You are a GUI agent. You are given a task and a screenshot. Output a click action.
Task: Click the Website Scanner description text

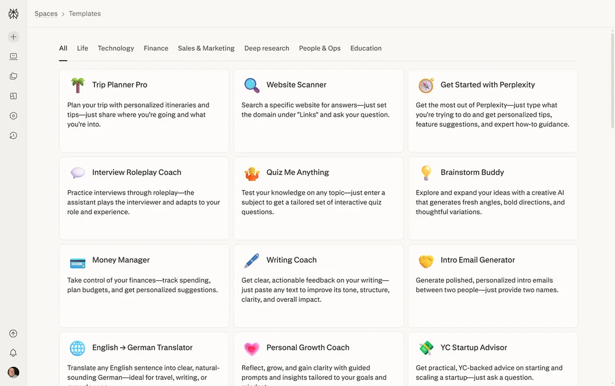[315, 110]
